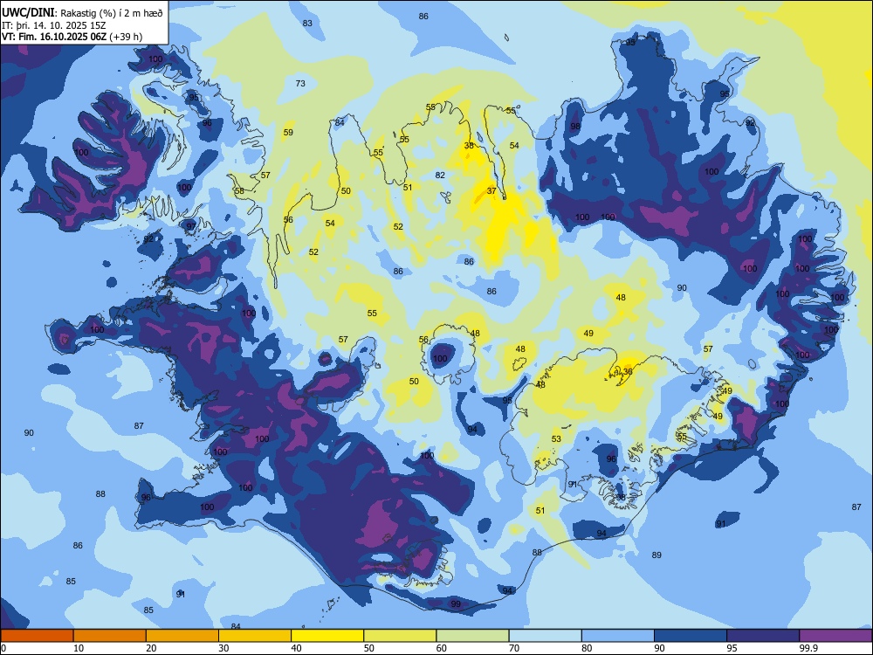Click the humidity value 37 on the map
The width and height of the screenshot is (873, 655).
click(x=491, y=190)
